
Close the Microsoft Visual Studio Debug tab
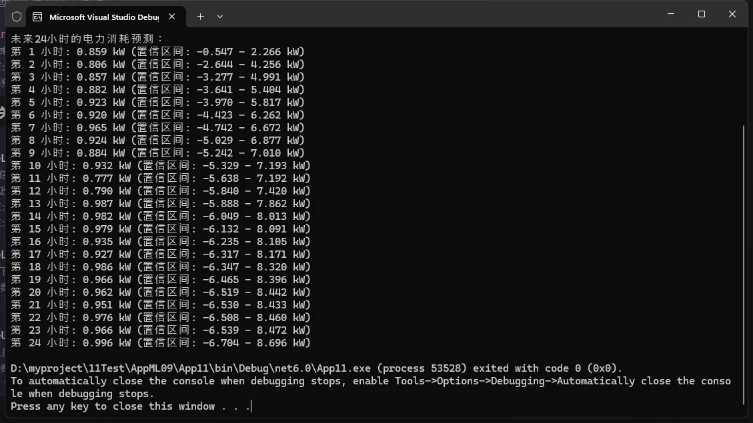pyautogui.click(x=173, y=17)
